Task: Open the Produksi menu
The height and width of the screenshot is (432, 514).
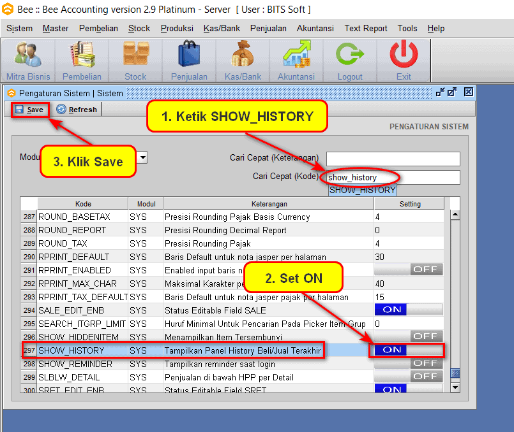Action: tap(177, 29)
